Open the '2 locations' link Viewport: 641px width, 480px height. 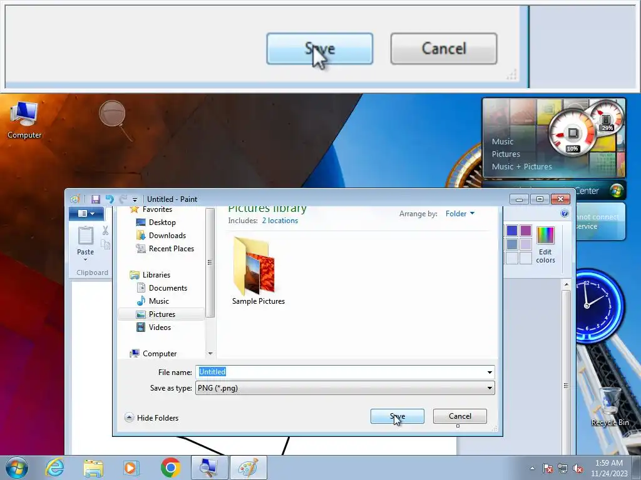click(x=280, y=221)
